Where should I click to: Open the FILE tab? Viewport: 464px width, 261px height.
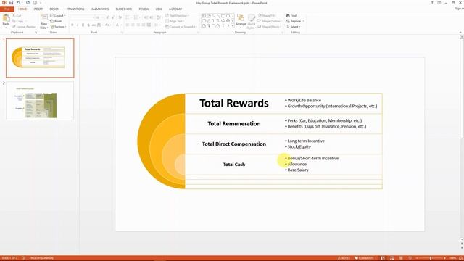click(7, 9)
